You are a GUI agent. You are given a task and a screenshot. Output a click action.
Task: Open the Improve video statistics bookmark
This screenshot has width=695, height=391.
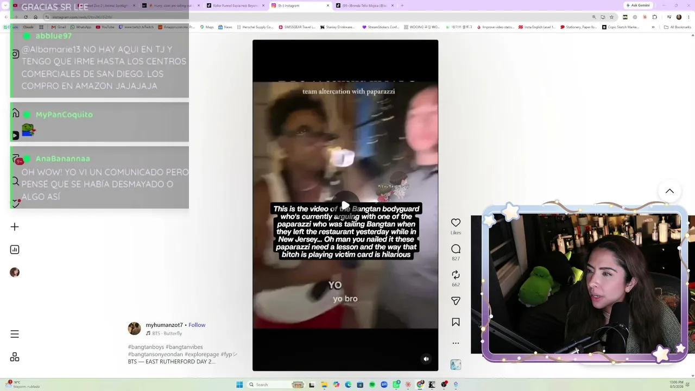(495, 27)
